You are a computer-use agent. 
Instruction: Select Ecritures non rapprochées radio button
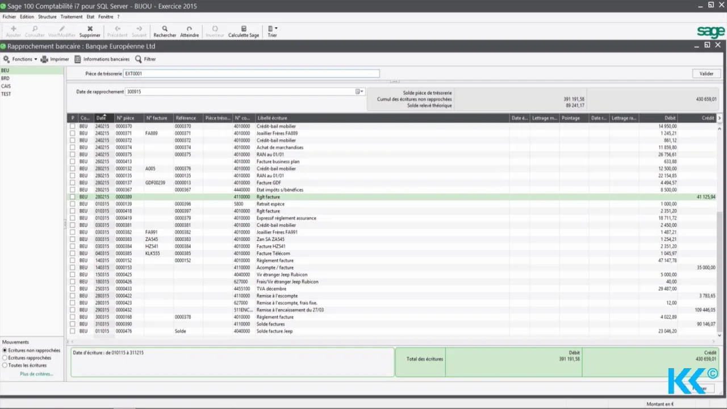6,350
